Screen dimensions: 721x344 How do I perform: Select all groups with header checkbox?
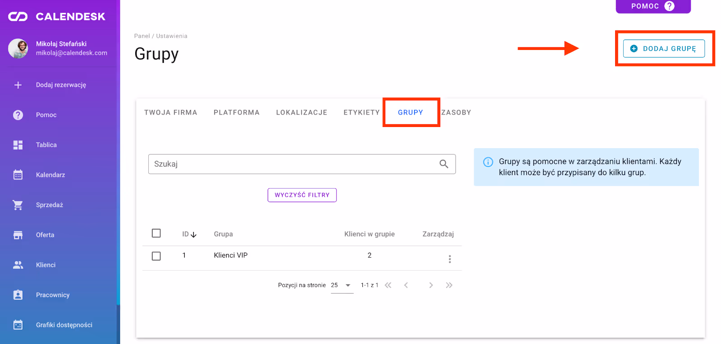[x=156, y=233]
